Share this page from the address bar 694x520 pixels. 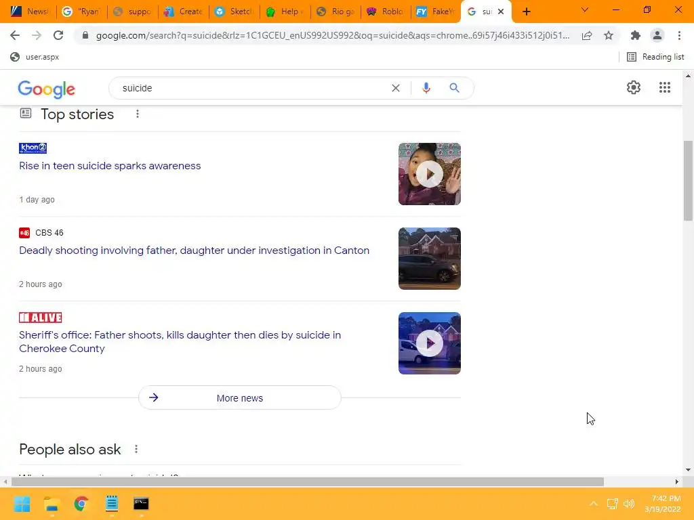(x=587, y=35)
